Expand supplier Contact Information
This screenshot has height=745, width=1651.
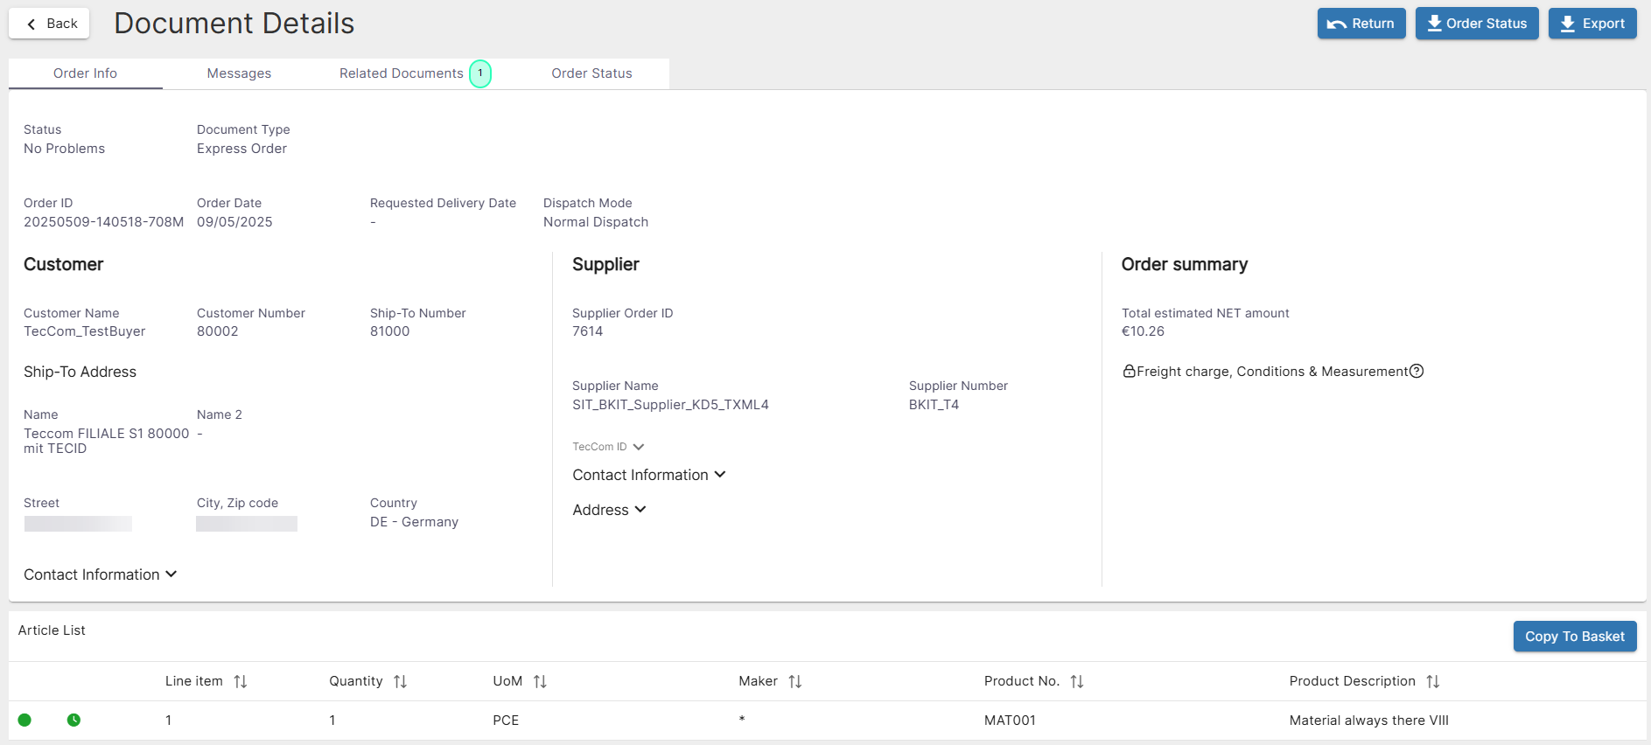[x=649, y=475]
